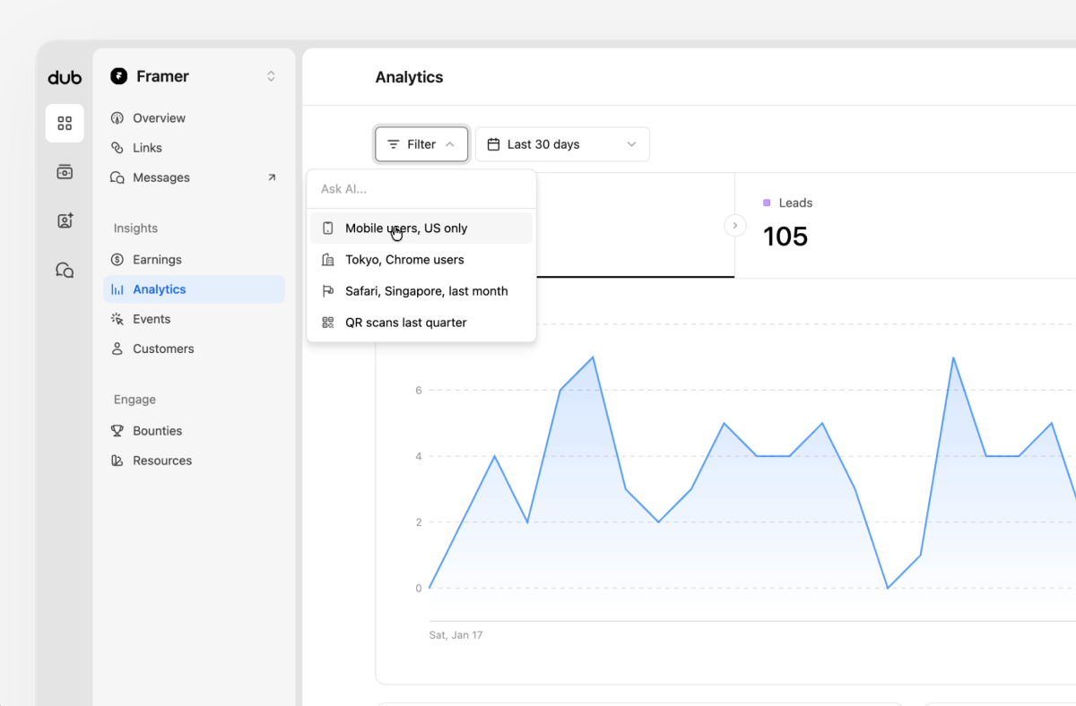Viewport: 1076px width, 706px height.
Task: Go to Overview in sidebar
Action: click(195, 118)
